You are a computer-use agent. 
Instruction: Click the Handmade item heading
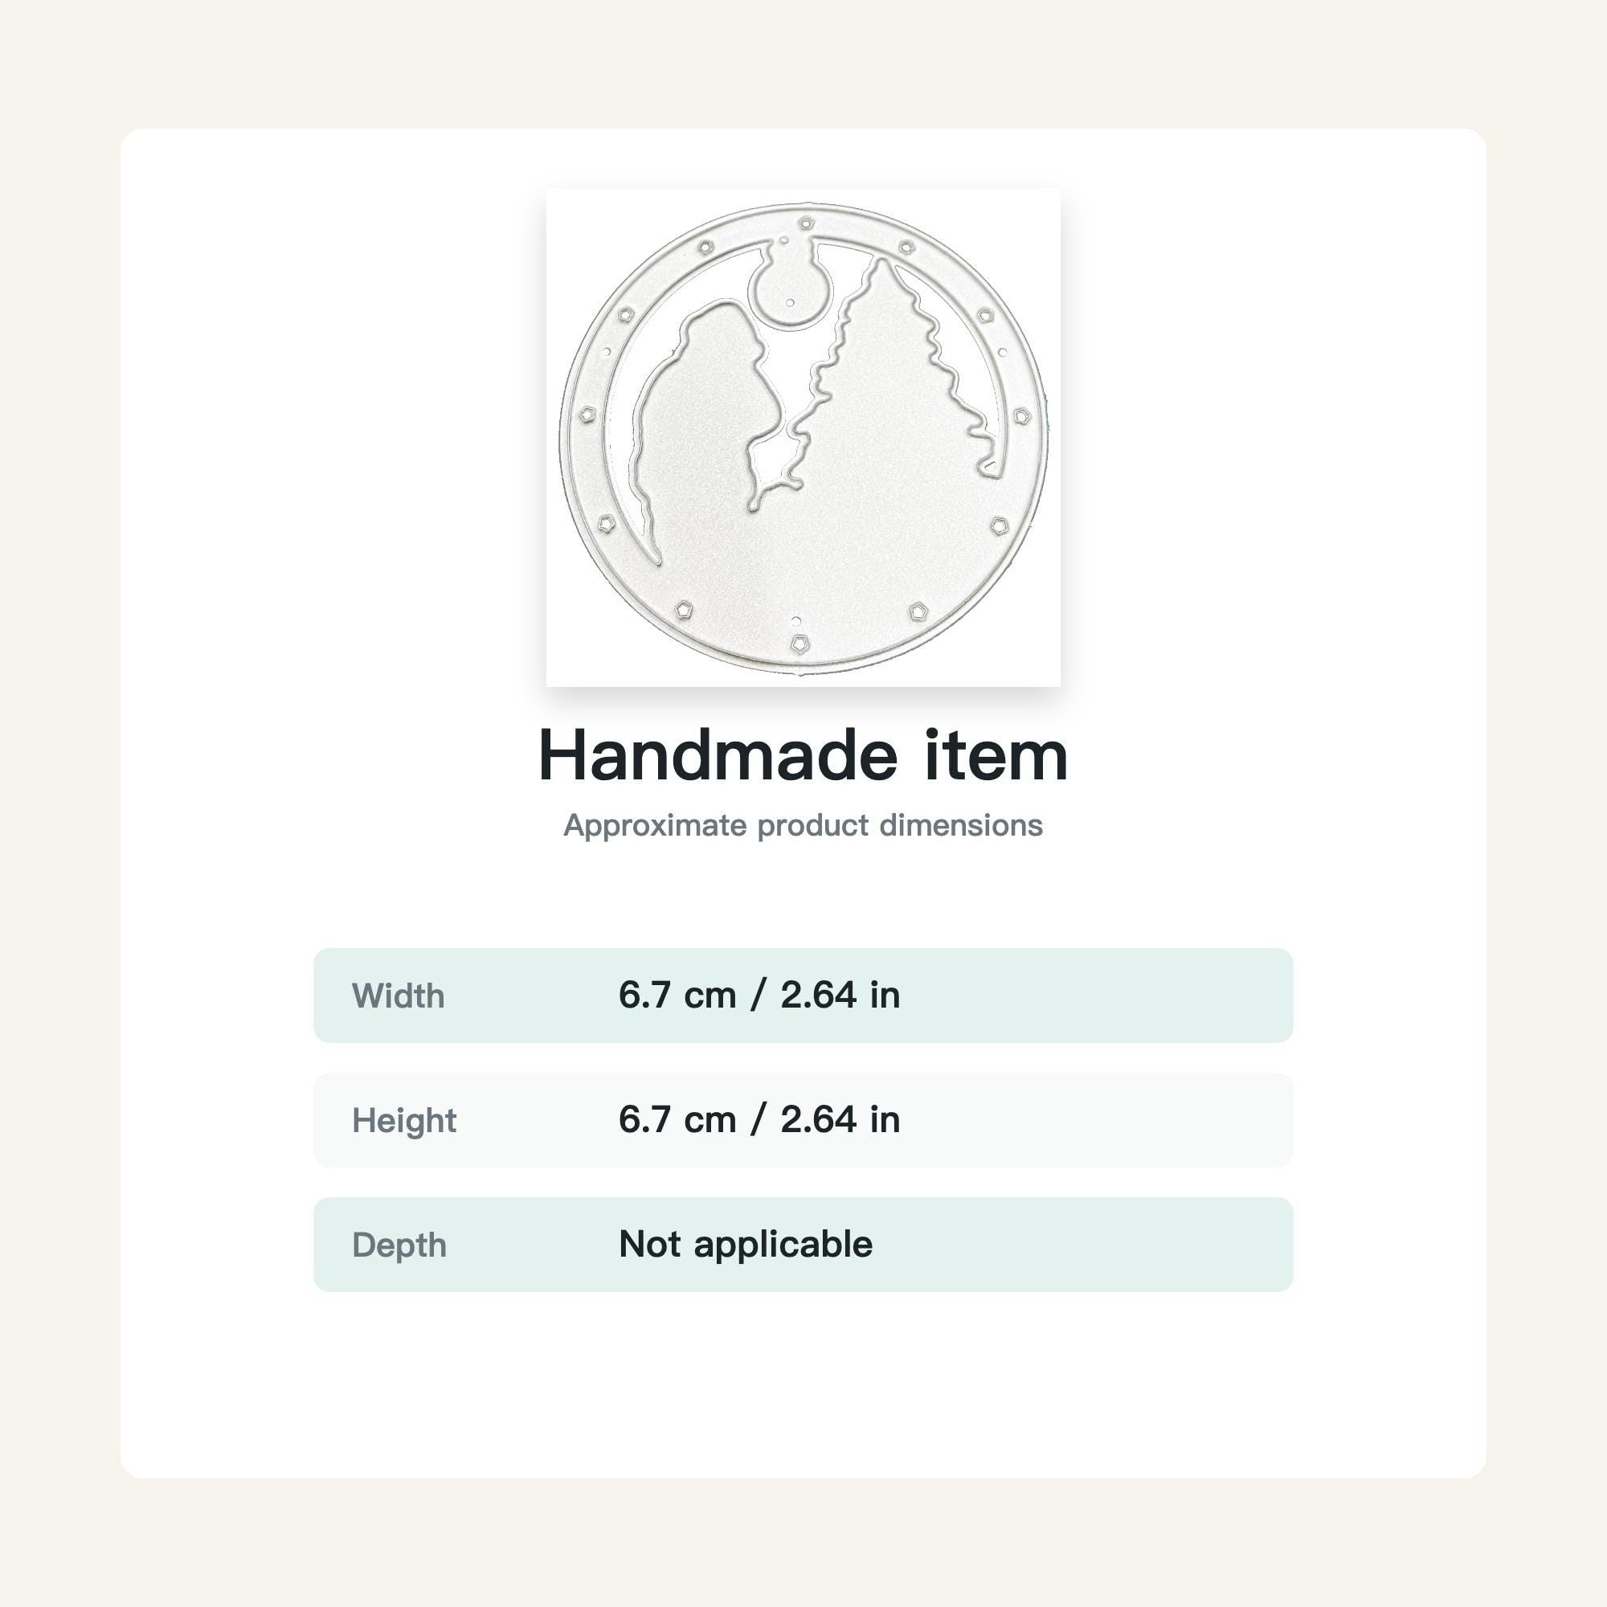(x=803, y=755)
